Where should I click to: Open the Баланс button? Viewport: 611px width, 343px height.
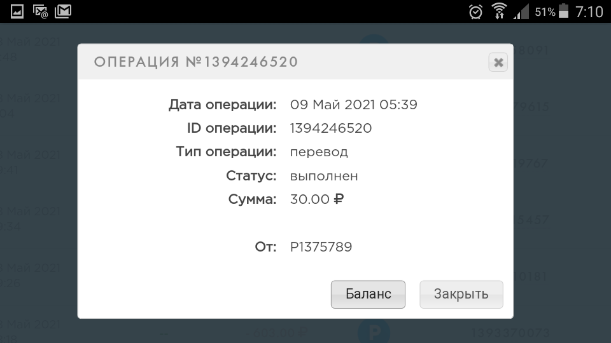click(x=368, y=294)
